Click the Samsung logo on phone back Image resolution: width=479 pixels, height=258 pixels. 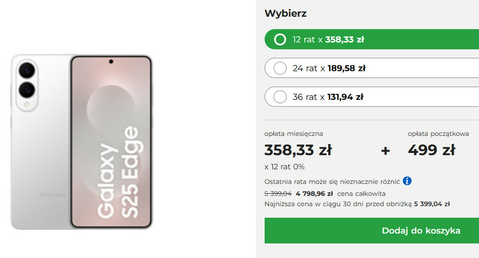click(49, 195)
